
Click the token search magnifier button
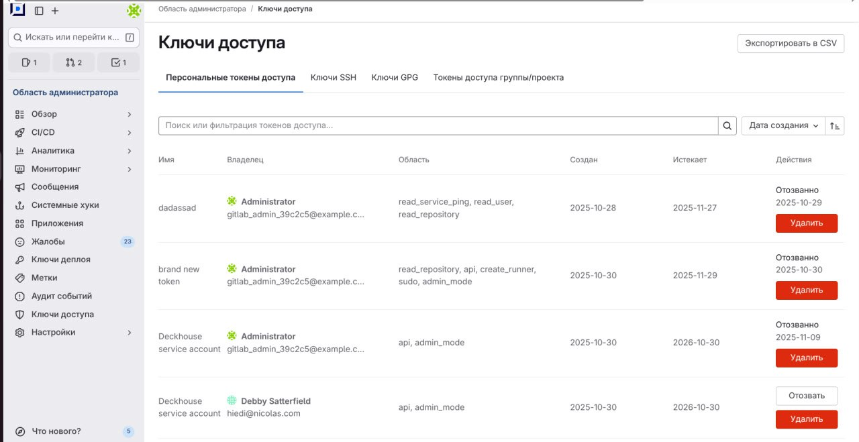[x=727, y=125]
